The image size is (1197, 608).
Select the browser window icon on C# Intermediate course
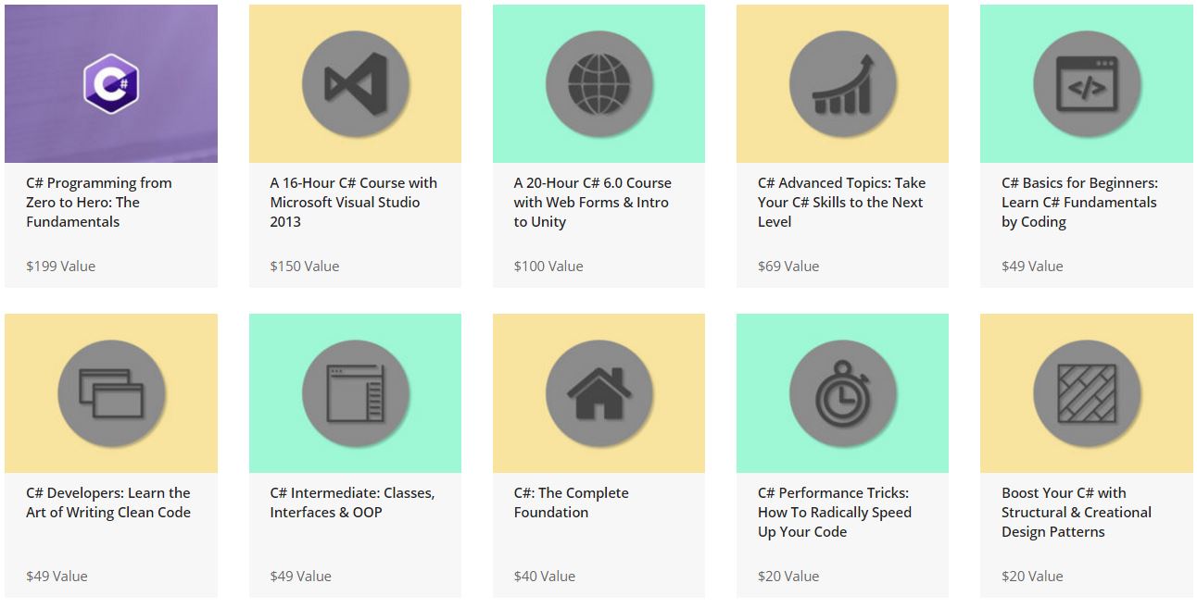354,392
